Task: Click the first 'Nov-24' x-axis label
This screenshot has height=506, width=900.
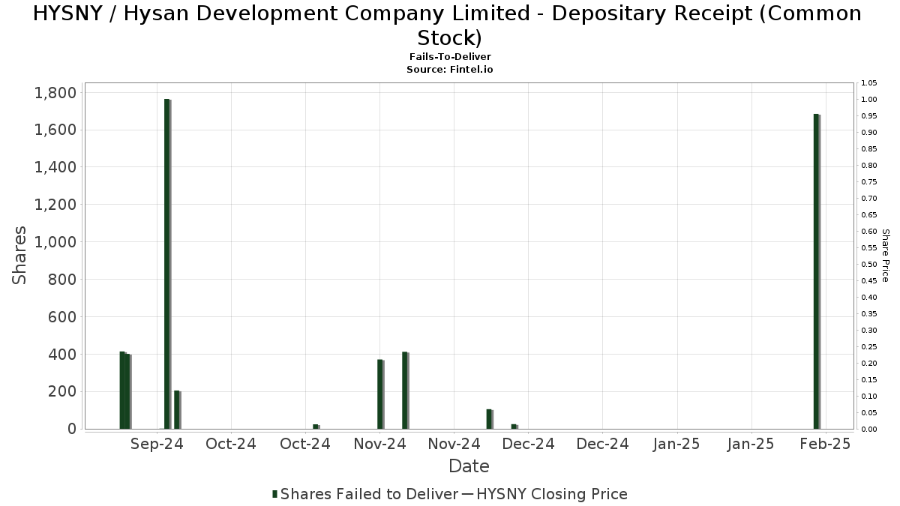Action: coord(379,444)
